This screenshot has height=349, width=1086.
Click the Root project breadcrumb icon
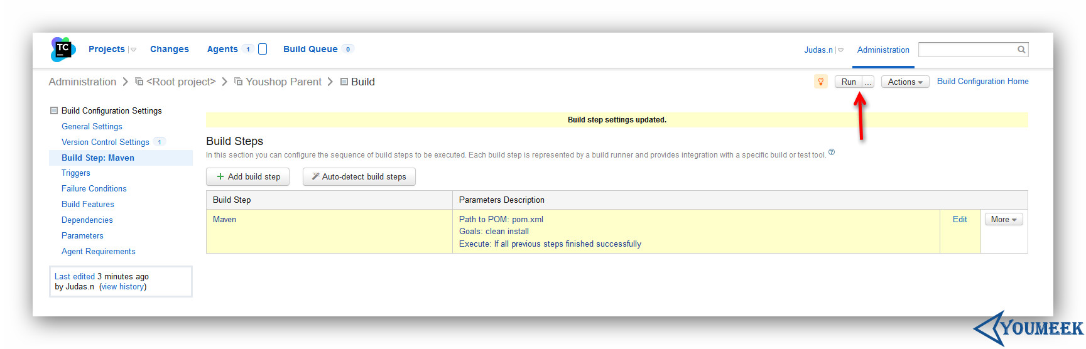139,82
